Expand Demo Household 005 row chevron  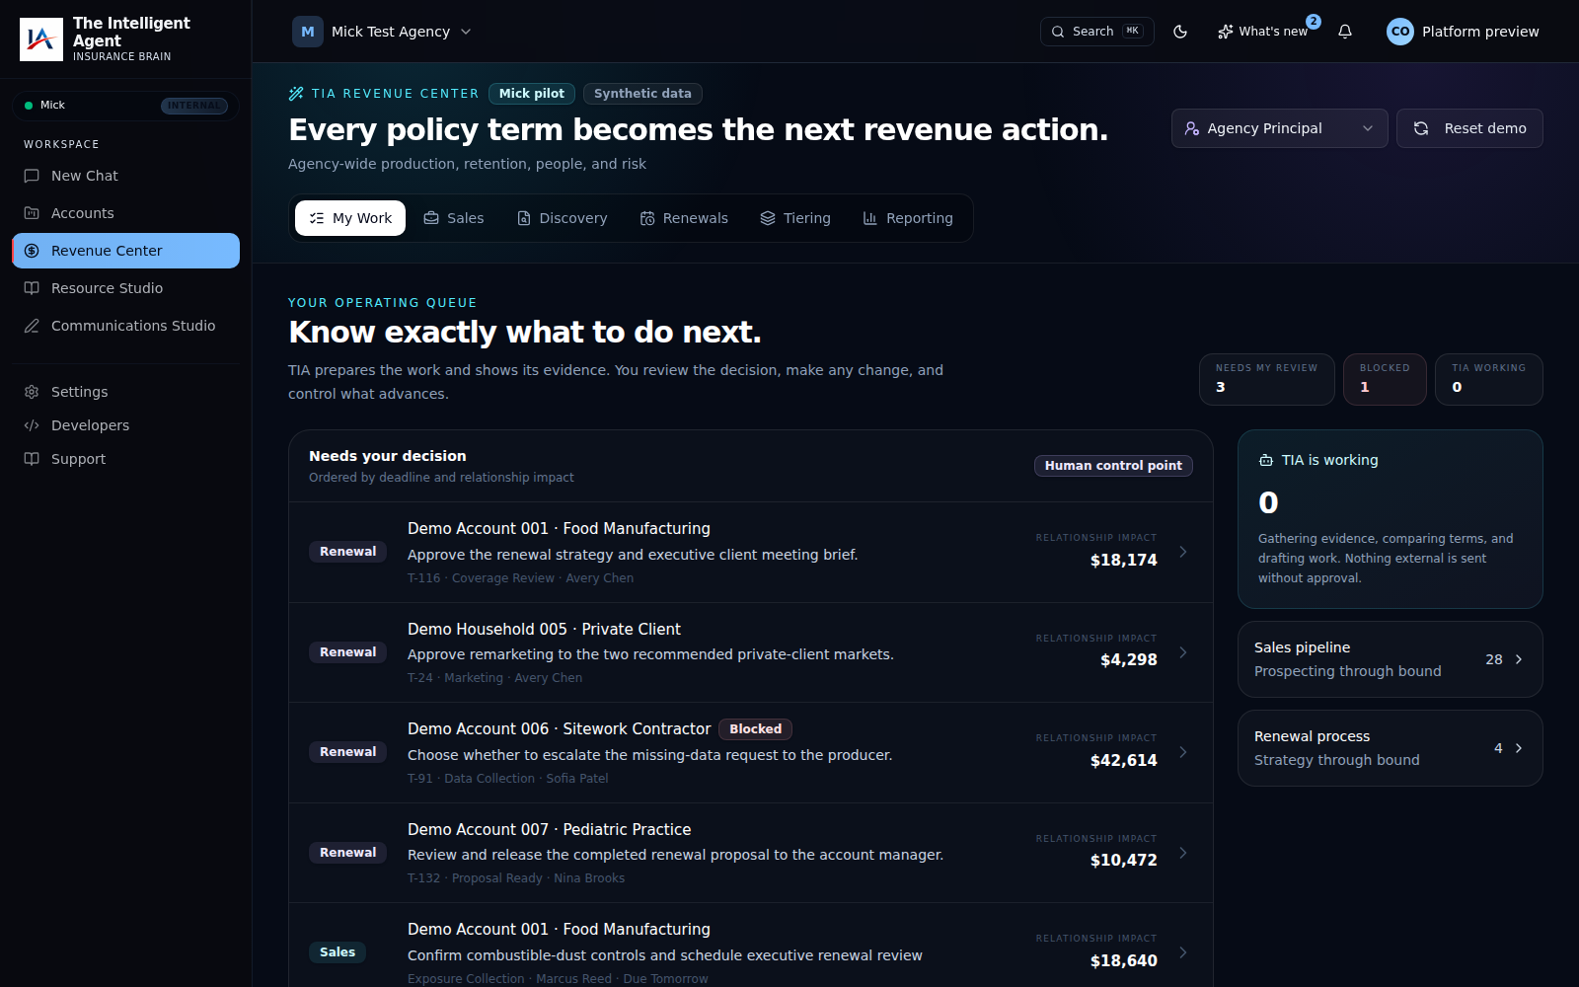(1182, 652)
